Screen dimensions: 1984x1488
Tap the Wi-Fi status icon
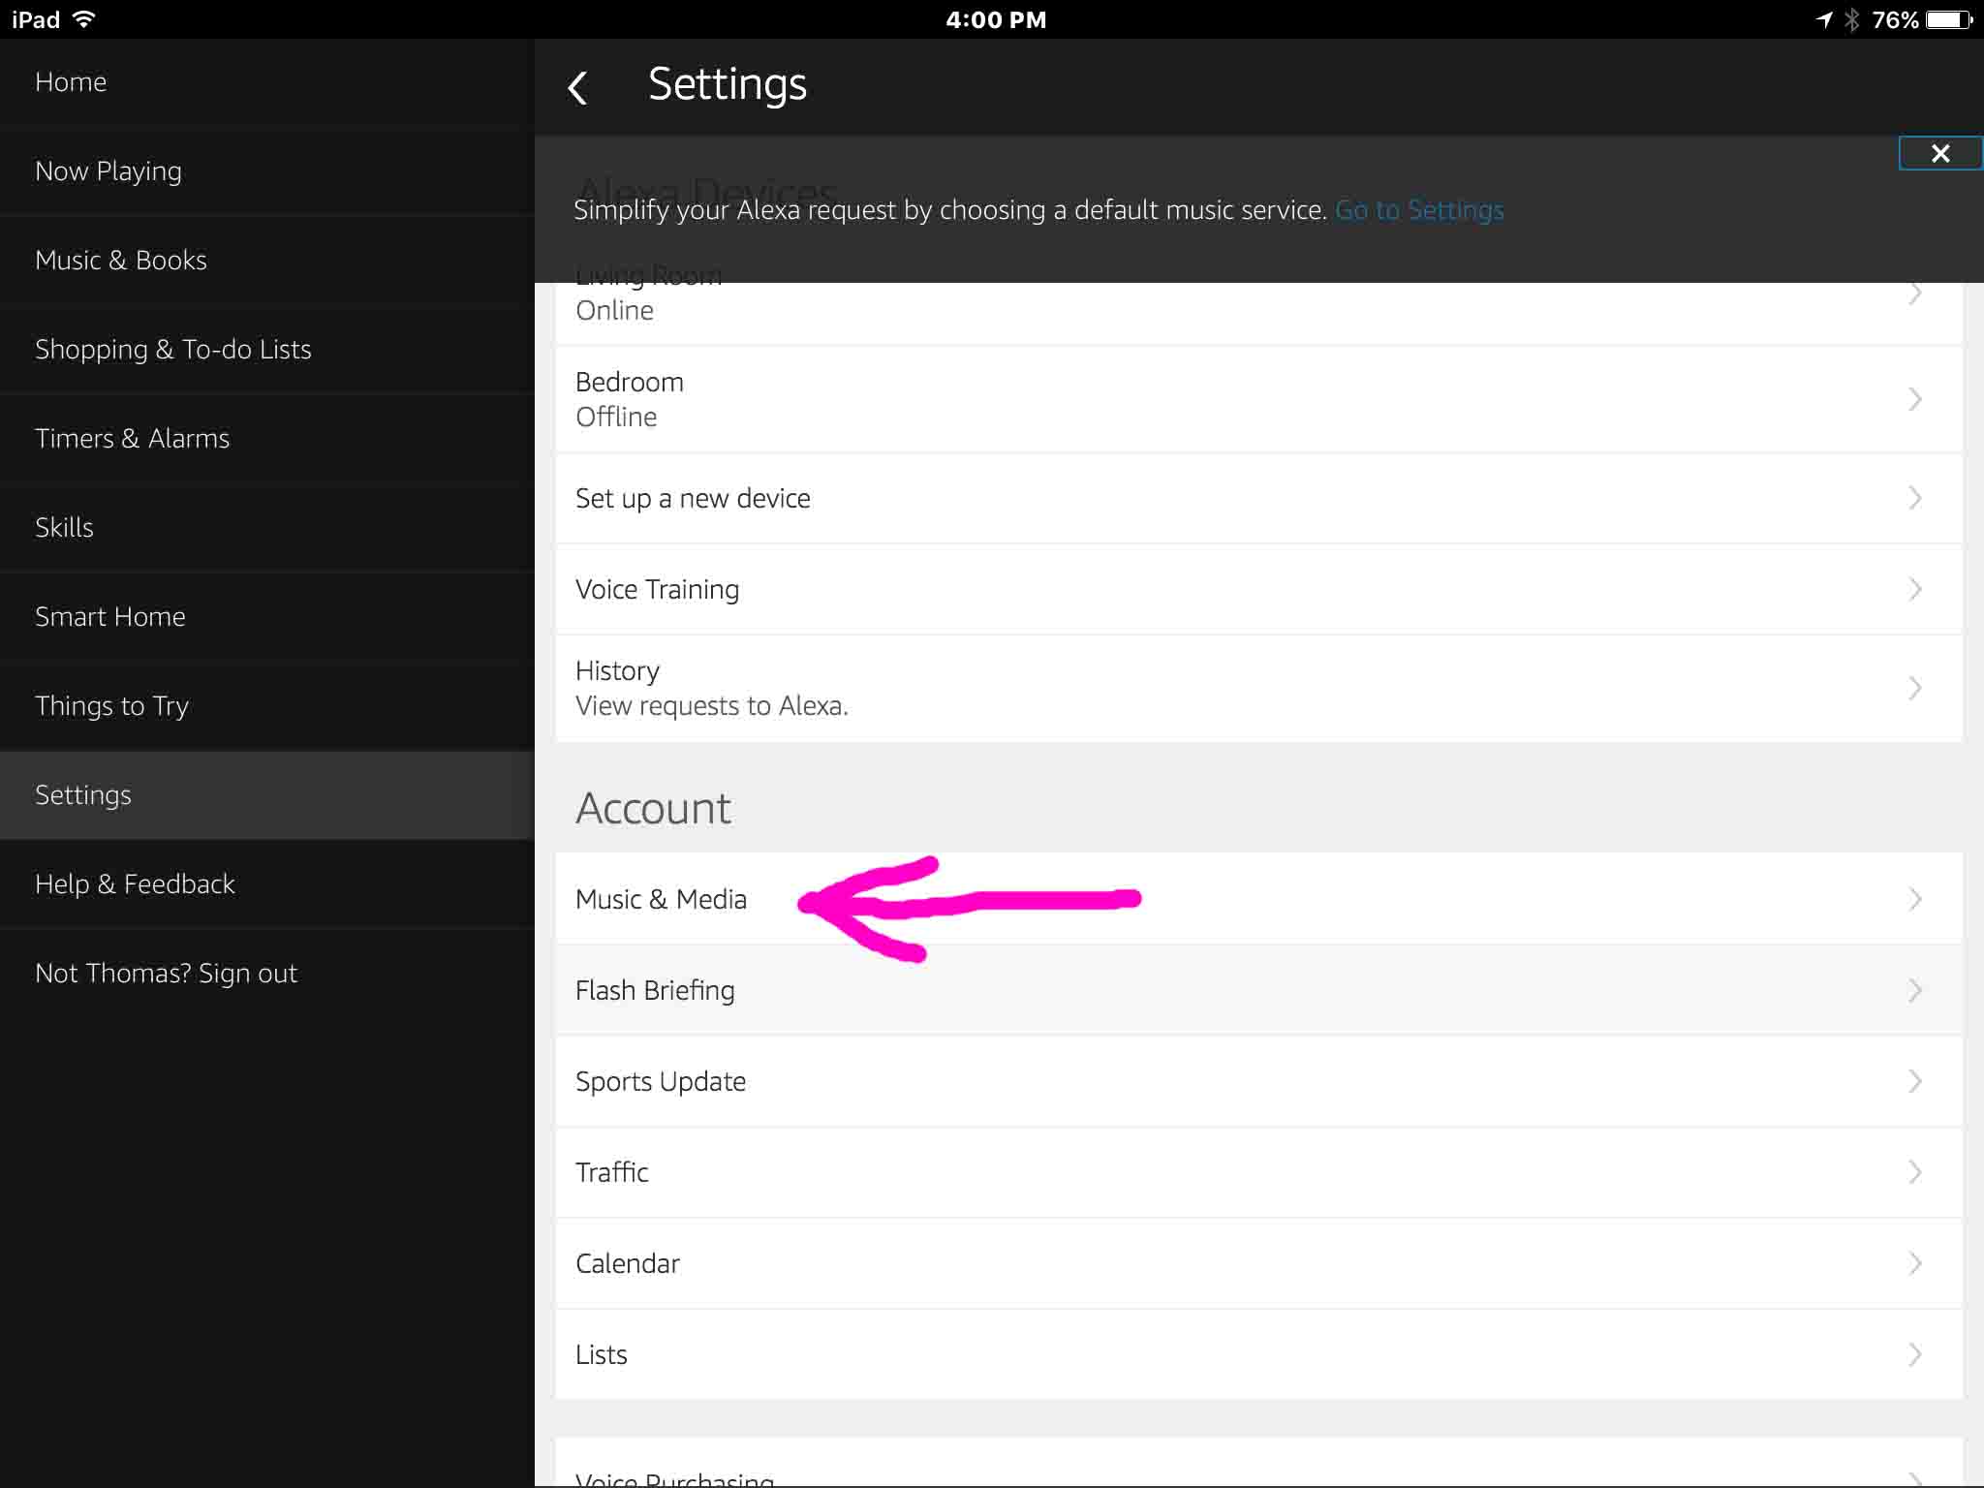pos(85,19)
